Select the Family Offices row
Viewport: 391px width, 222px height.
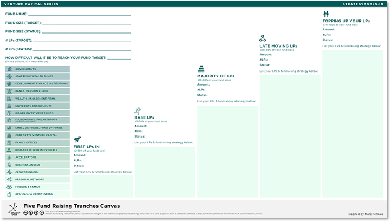pyautogui.click(x=37, y=142)
